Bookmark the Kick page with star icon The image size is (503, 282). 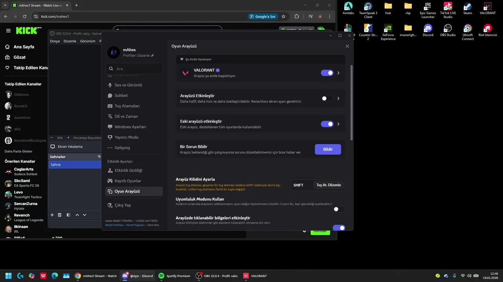pos(283,16)
